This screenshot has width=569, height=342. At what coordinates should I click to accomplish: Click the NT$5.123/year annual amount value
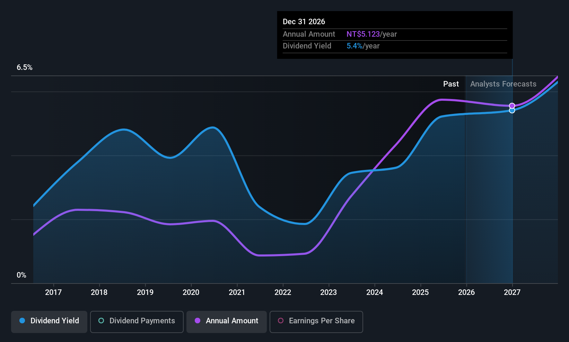point(371,34)
